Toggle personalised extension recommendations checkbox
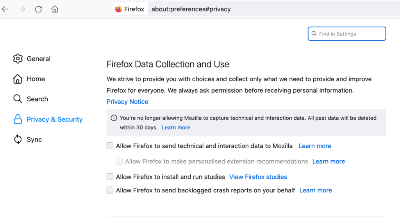 119,161
